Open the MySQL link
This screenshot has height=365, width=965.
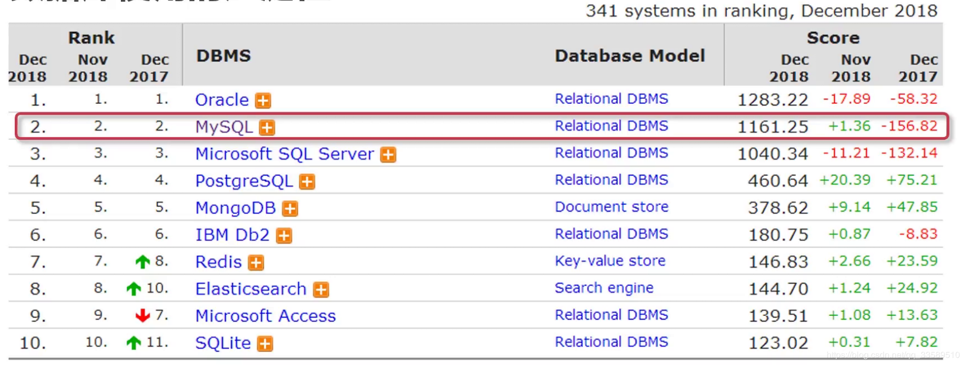coord(224,127)
